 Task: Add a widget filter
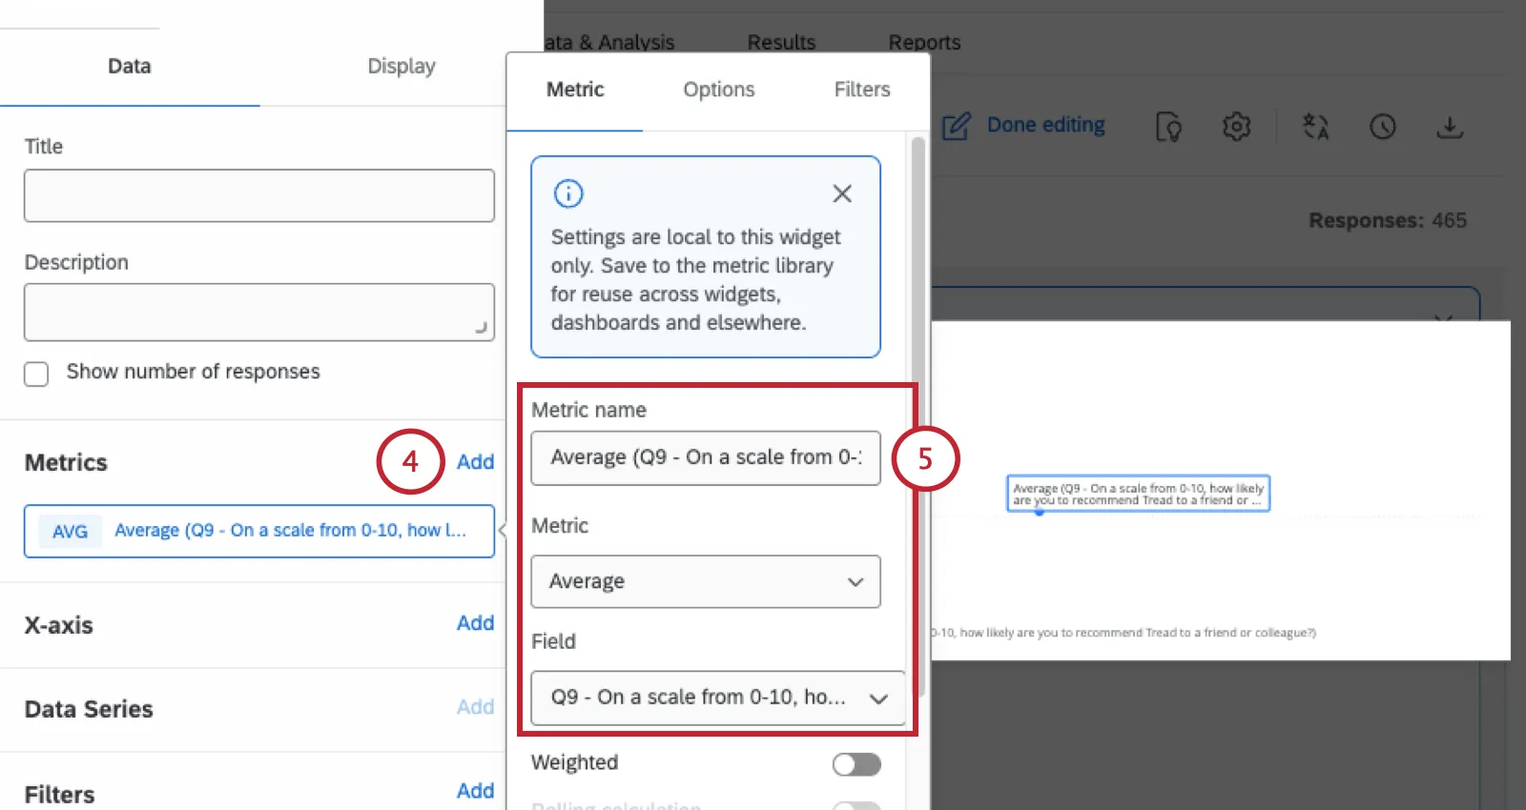(x=475, y=791)
